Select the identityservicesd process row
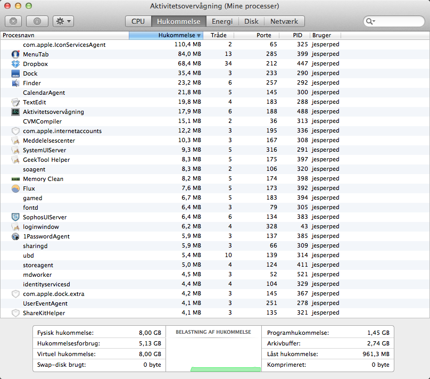430x379 pixels. [x=215, y=284]
